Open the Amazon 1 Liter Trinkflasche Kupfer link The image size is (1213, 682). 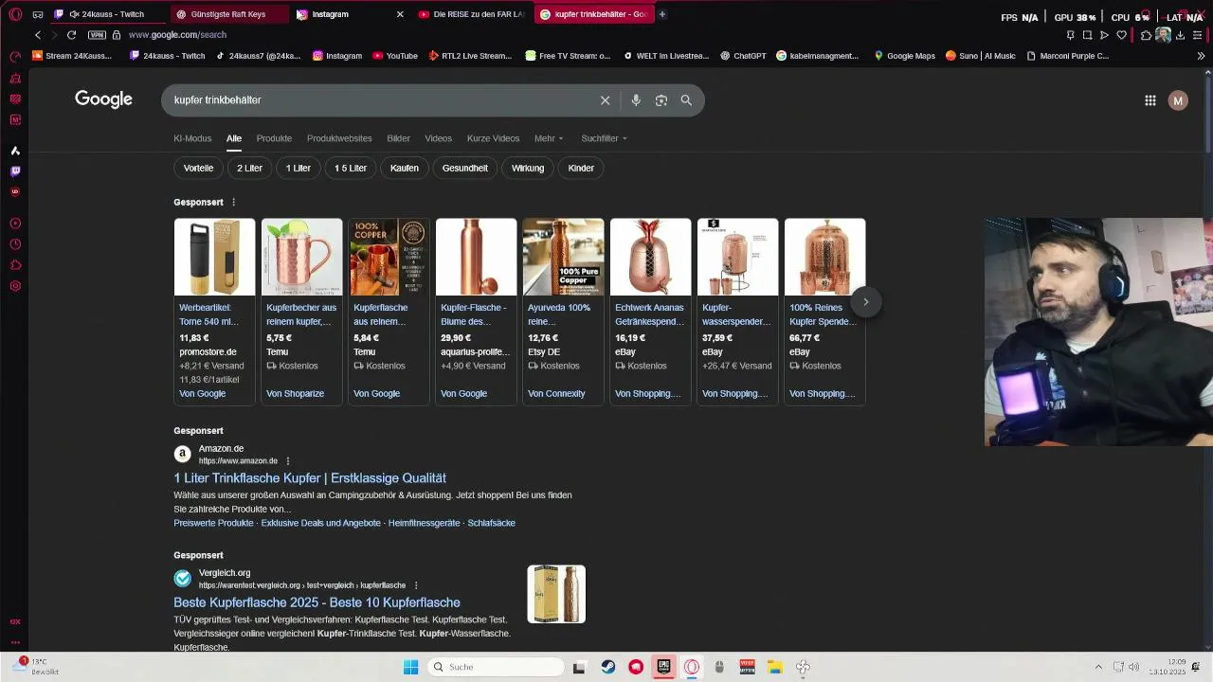[x=310, y=478]
